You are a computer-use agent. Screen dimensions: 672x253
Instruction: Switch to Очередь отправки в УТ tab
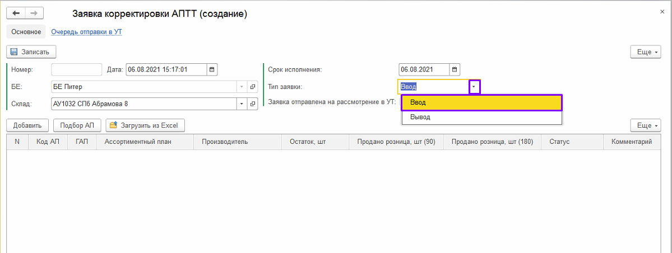pyautogui.click(x=86, y=32)
